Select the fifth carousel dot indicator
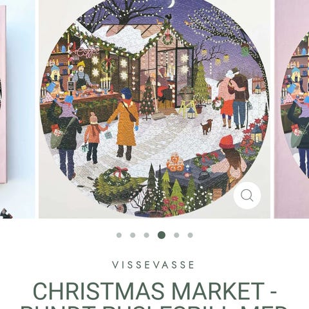 (176, 235)
